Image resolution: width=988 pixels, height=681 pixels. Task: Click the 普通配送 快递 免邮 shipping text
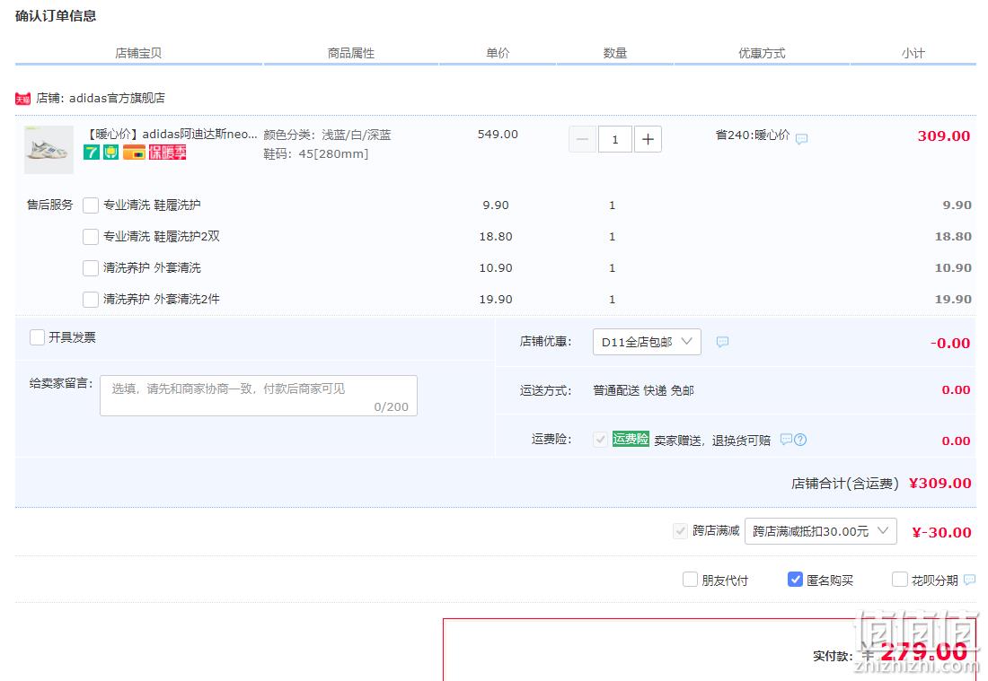(x=643, y=391)
